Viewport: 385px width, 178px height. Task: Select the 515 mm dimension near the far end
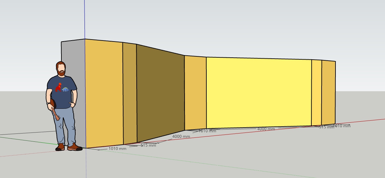click(326, 127)
